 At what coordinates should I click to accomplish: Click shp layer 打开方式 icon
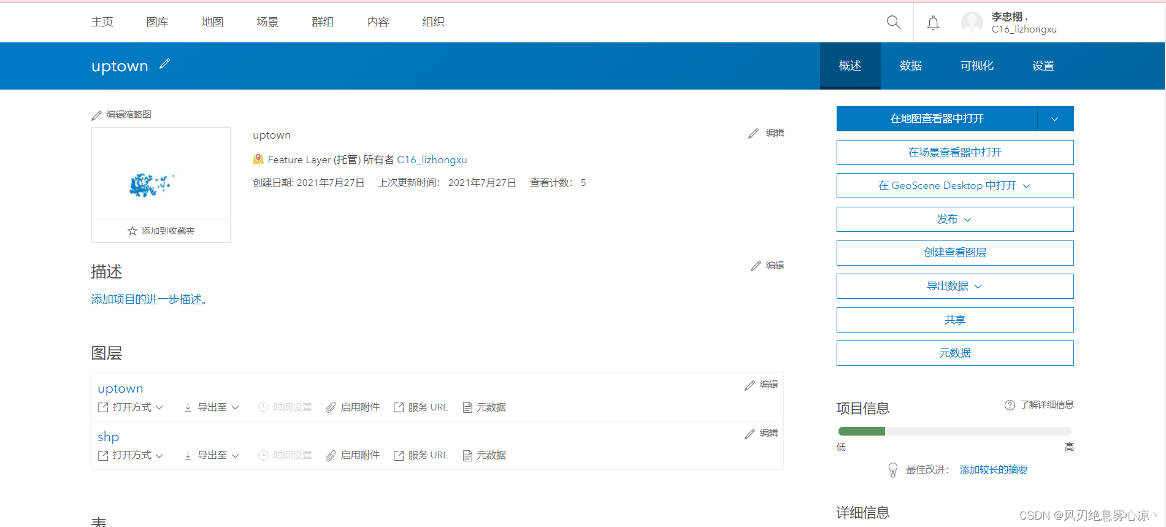103,455
